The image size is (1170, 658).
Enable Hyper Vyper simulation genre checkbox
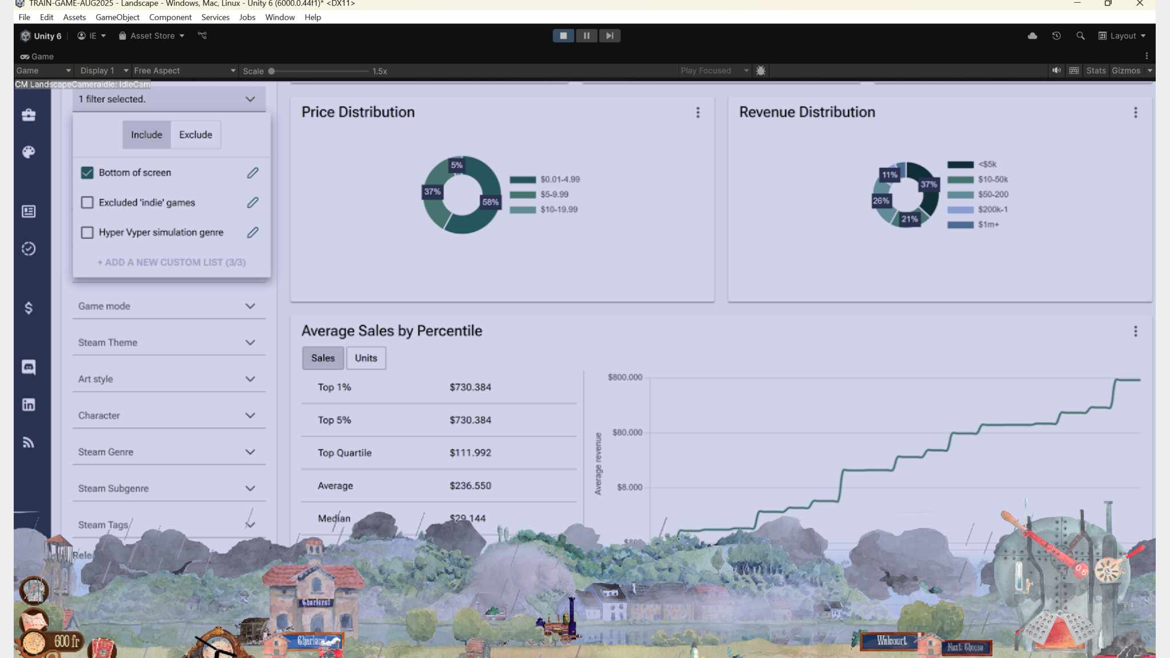(x=87, y=232)
